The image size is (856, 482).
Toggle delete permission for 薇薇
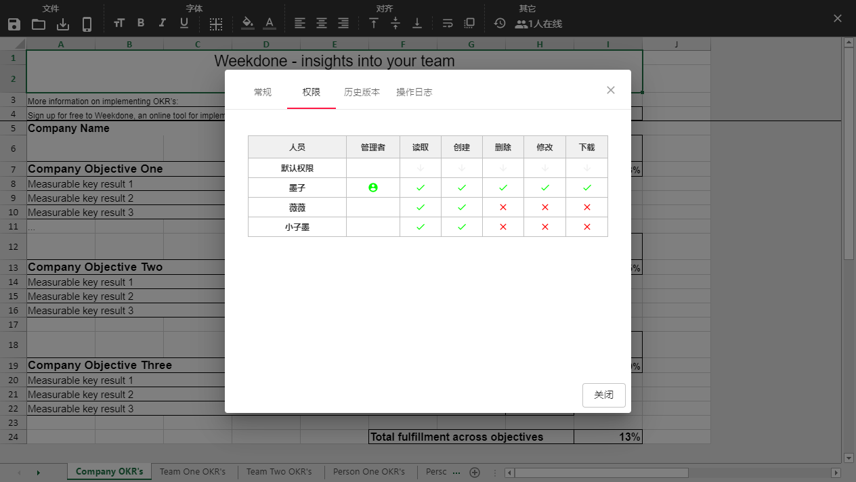tap(503, 207)
